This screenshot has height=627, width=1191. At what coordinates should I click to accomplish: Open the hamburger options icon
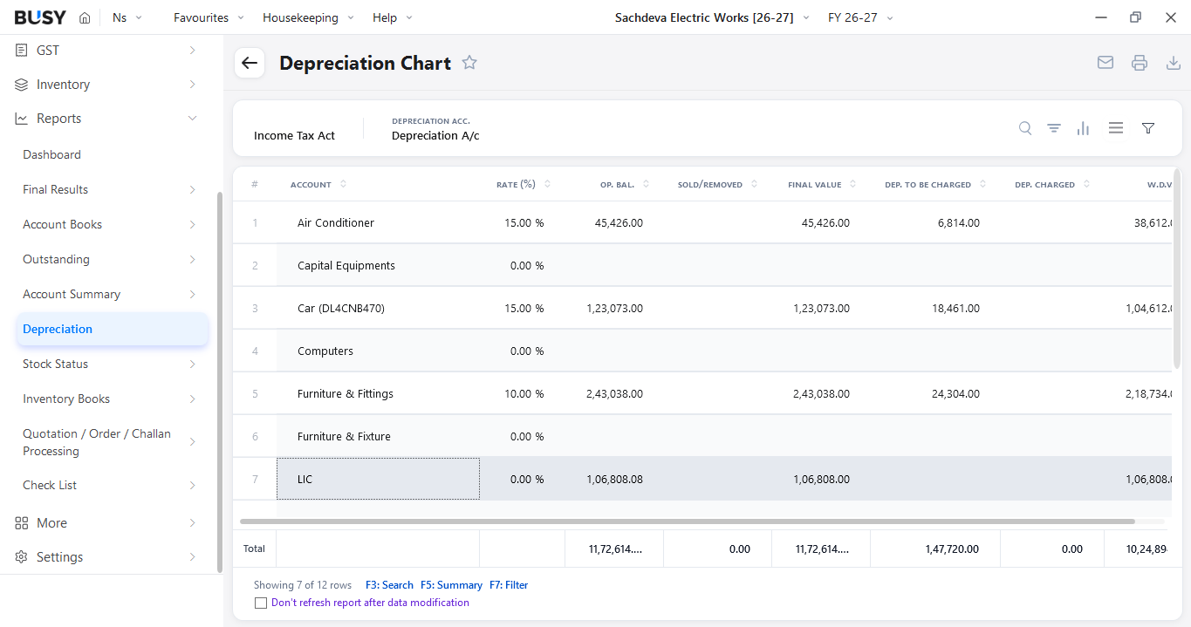(1116, 128)
